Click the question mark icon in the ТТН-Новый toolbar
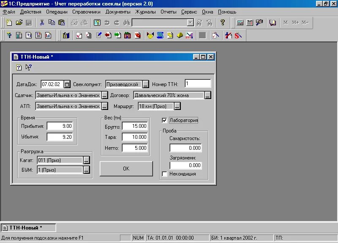 tap(19, 67)
